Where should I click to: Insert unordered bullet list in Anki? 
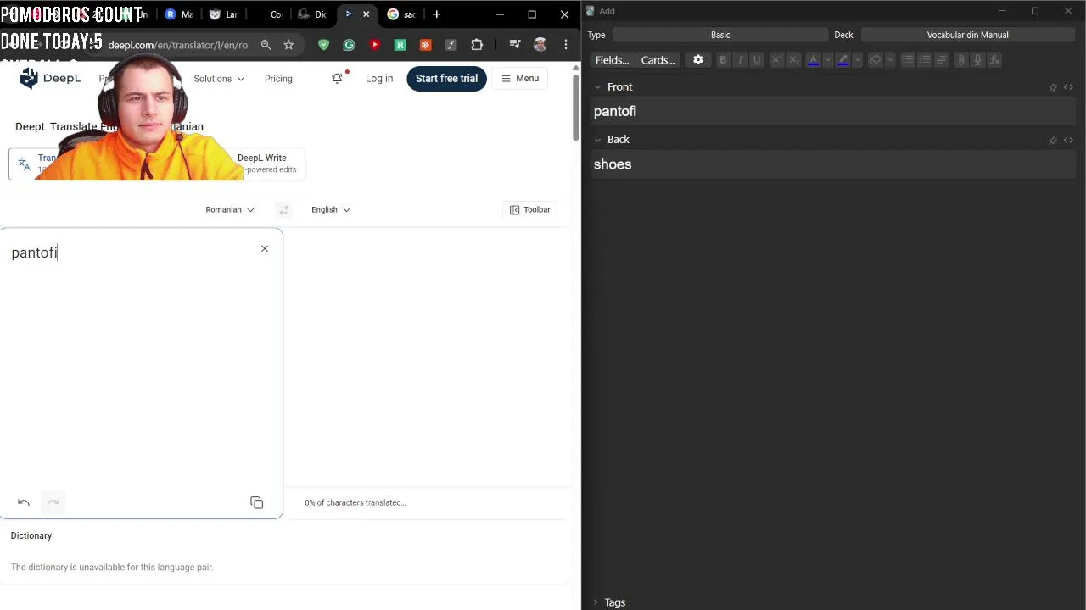908,60
